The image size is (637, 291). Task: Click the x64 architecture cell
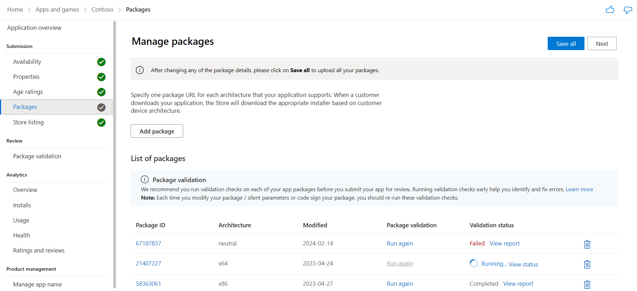(223, 263)
